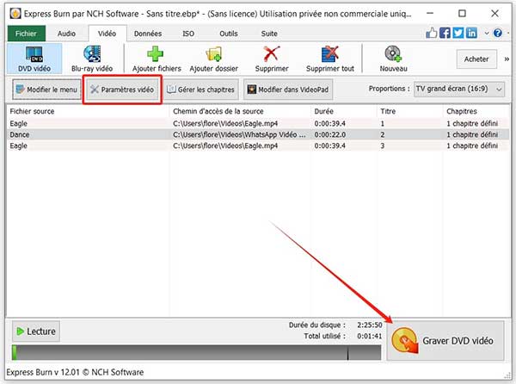Select the Eagle row with title 1
The image size is (516, 384).
click(258, 123)
